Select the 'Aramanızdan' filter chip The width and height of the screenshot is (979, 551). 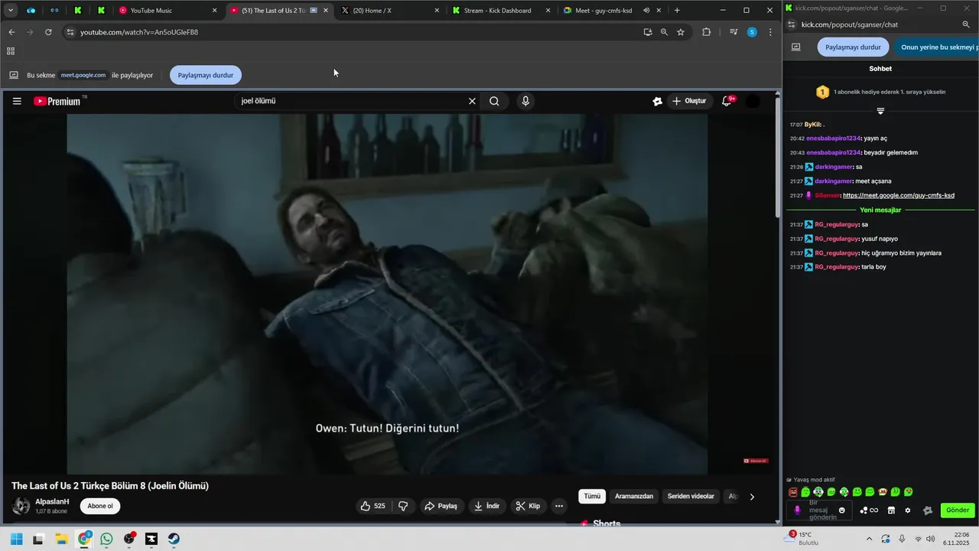tap(634, 497)
